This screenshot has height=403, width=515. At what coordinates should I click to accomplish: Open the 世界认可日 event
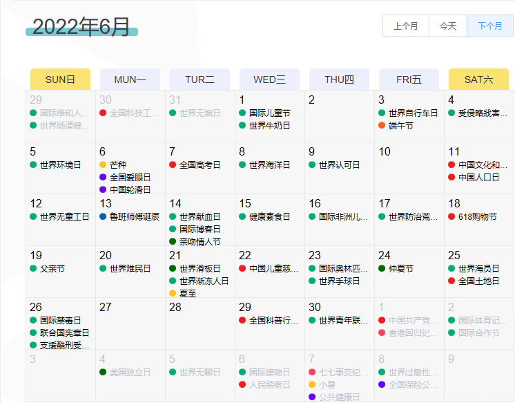(x=335, y=165)
